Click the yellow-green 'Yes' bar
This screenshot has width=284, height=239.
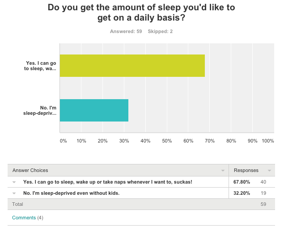(x=132, y=66)
